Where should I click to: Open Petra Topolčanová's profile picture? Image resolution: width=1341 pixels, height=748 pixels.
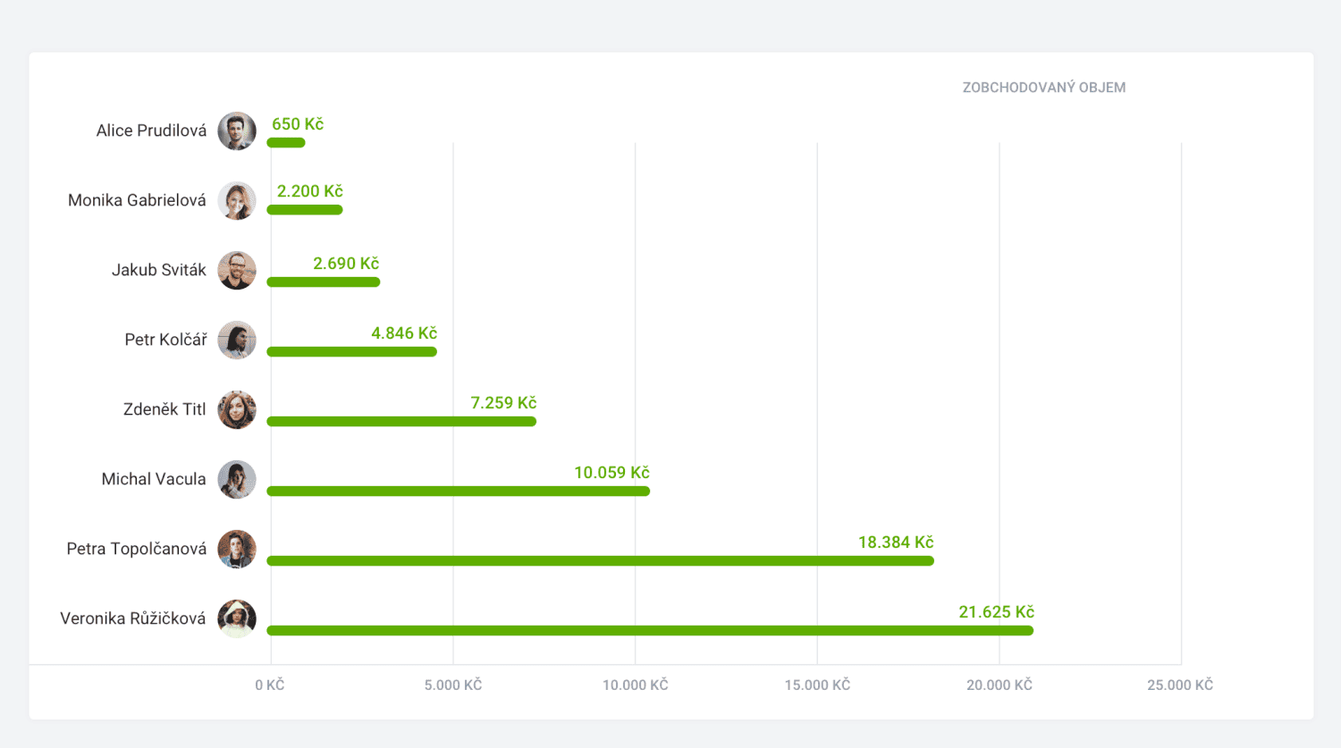[237, 550]
